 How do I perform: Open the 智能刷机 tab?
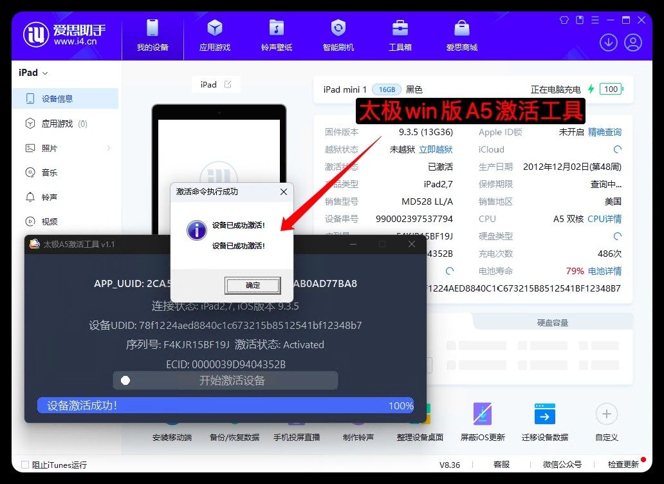pos(338,35)
